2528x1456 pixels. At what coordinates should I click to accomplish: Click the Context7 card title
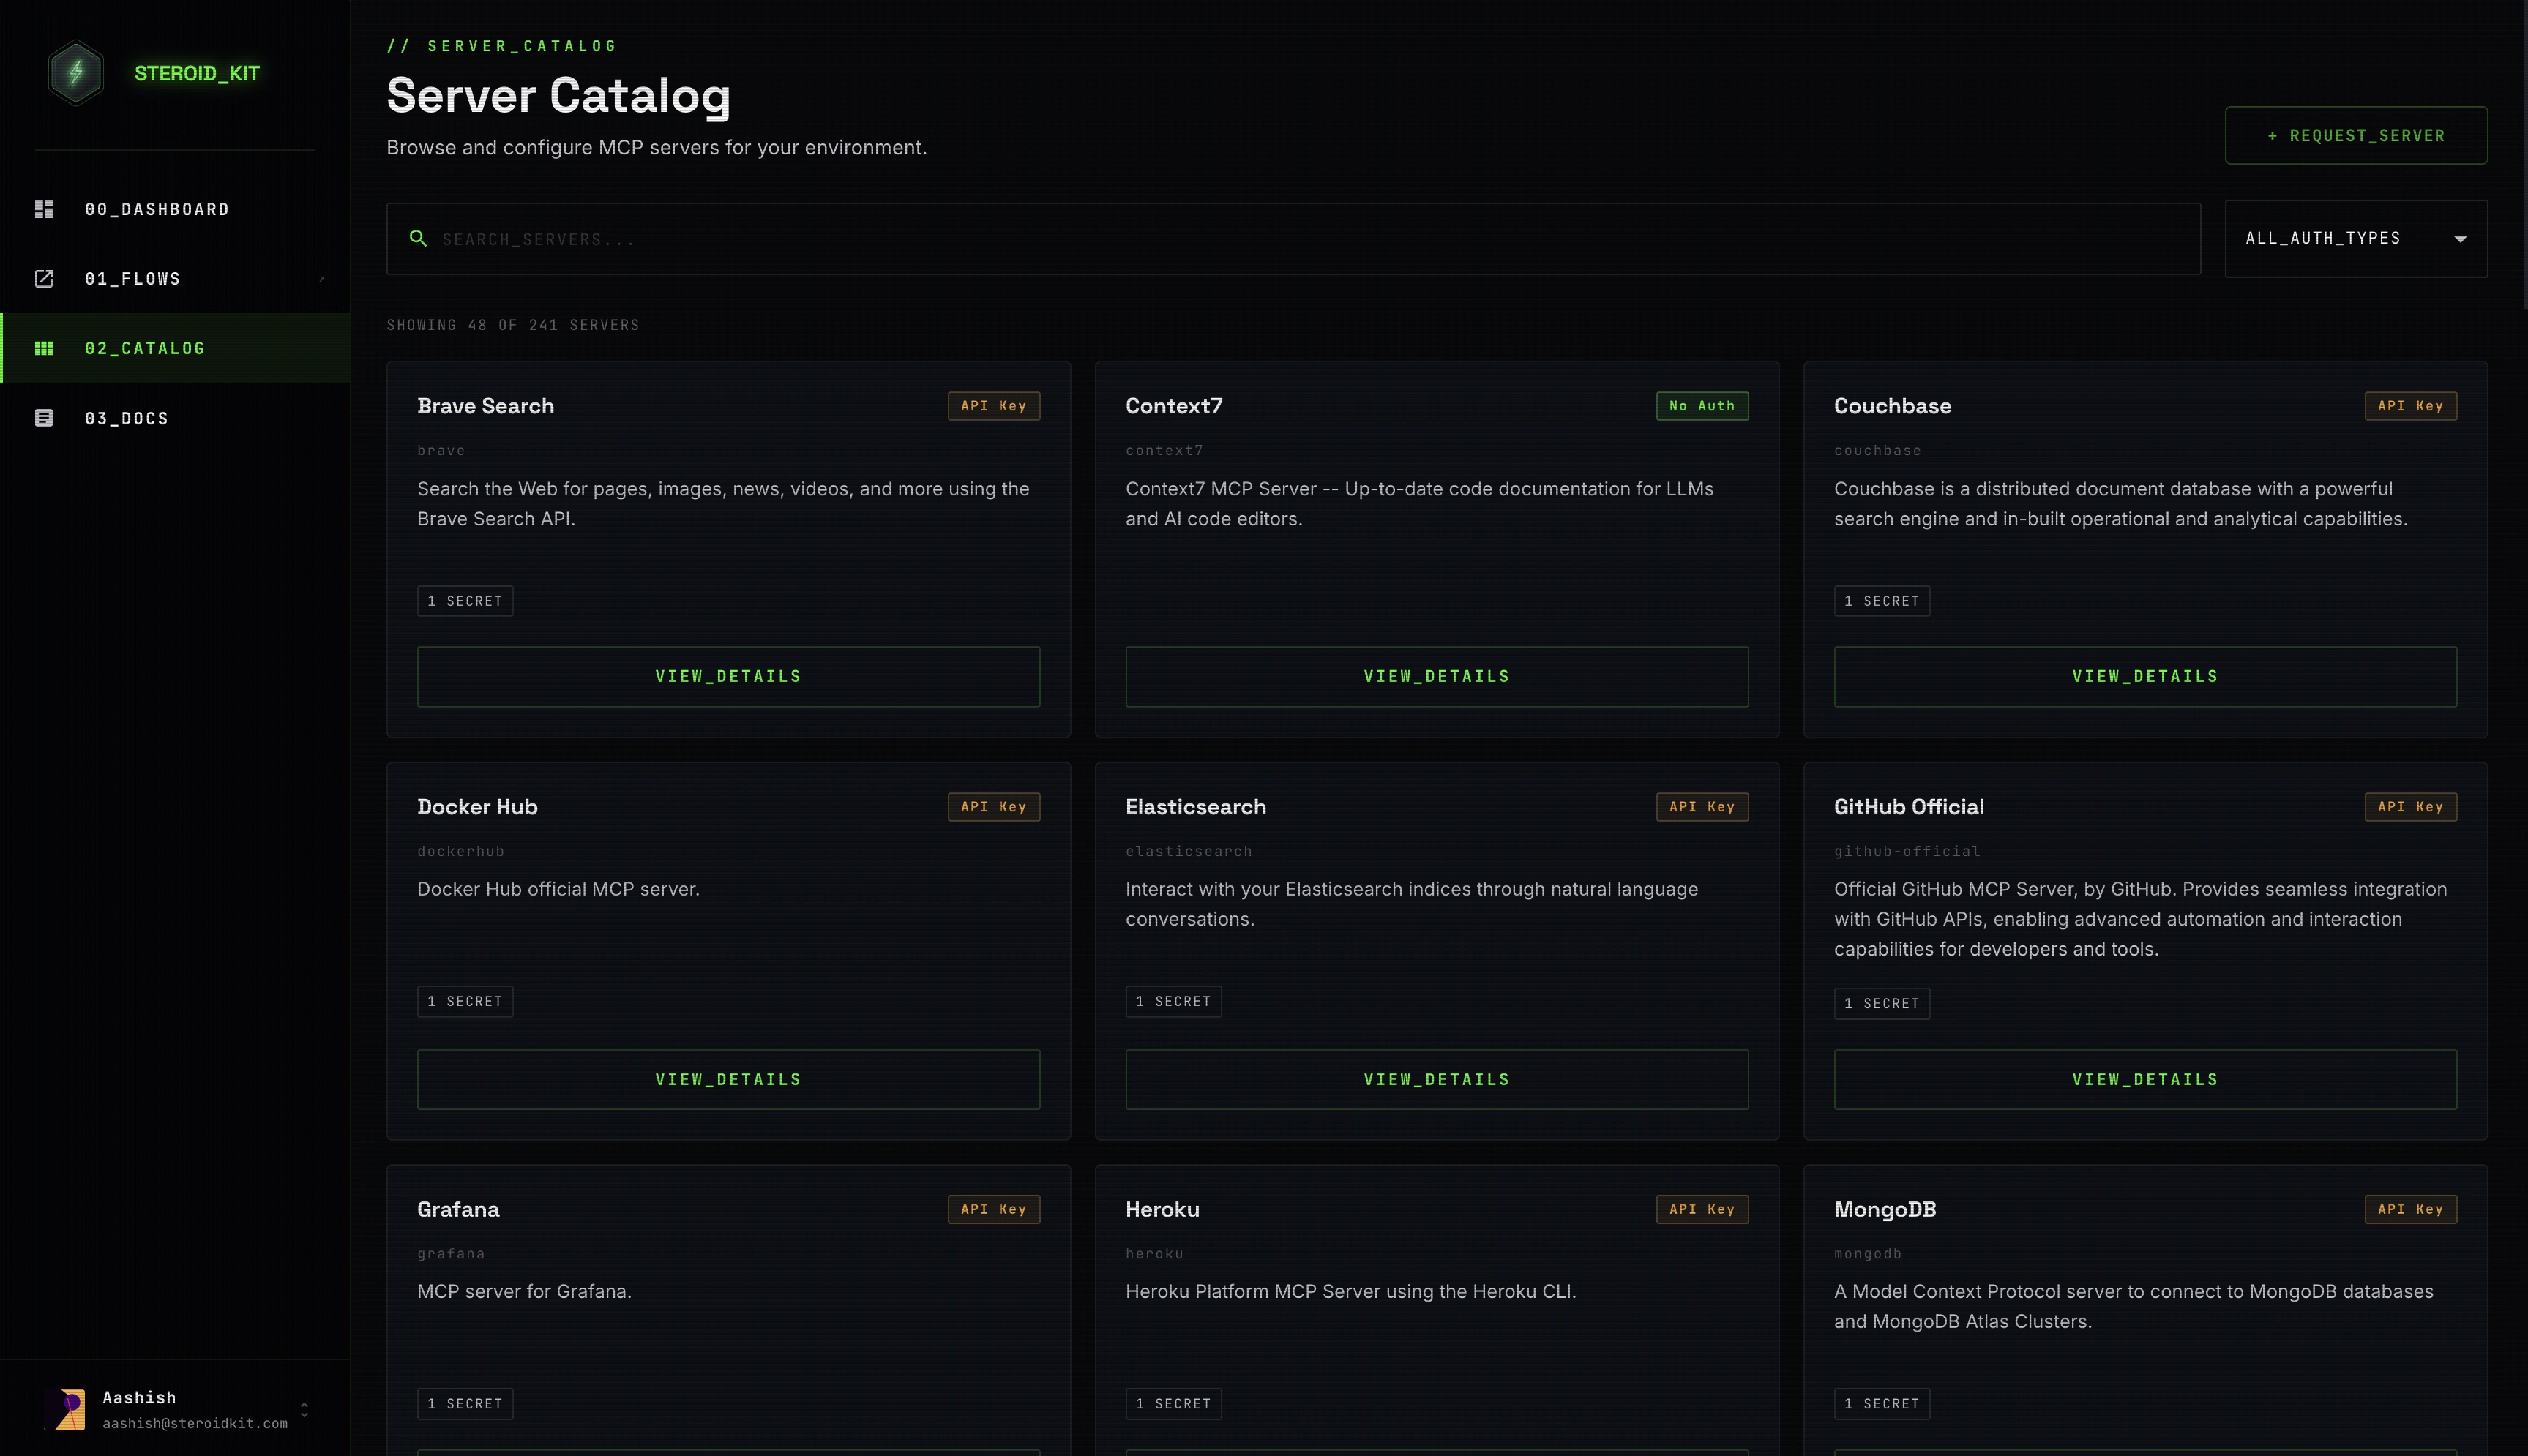pos(1174,406)
